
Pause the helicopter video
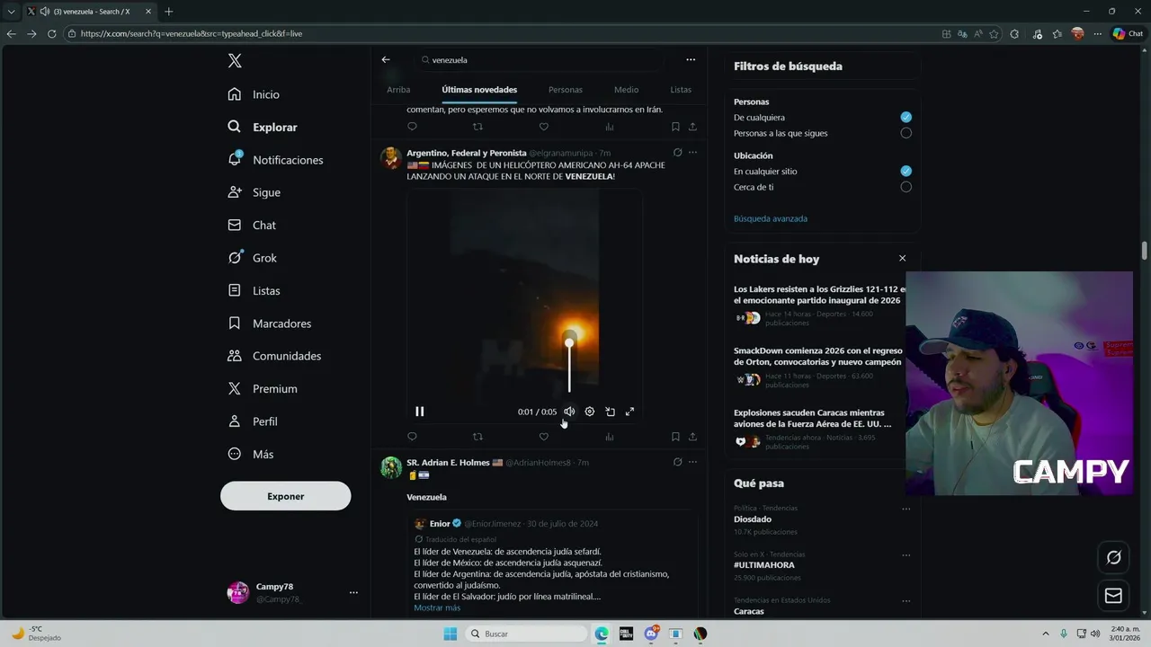click(419, 412)
